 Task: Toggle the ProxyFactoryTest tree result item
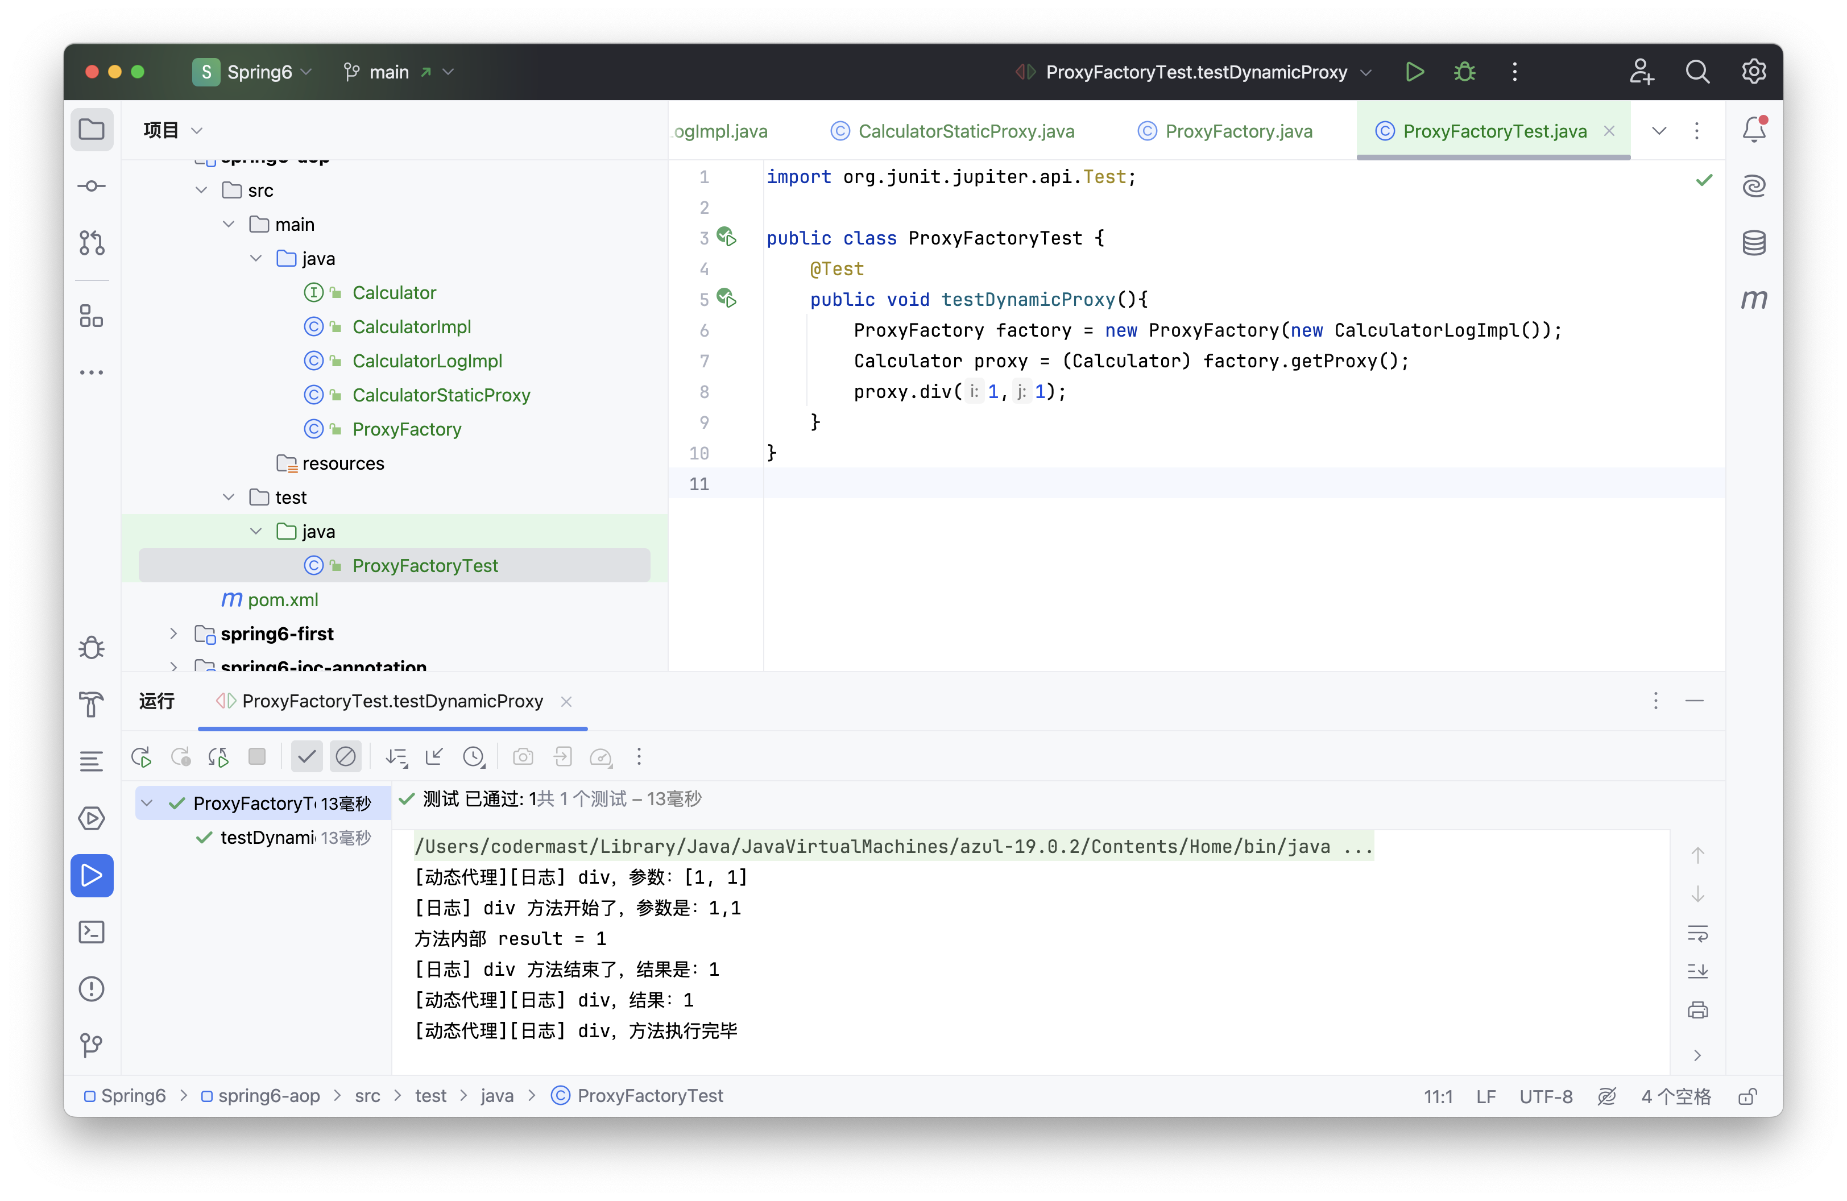click(x=147, y=802)
